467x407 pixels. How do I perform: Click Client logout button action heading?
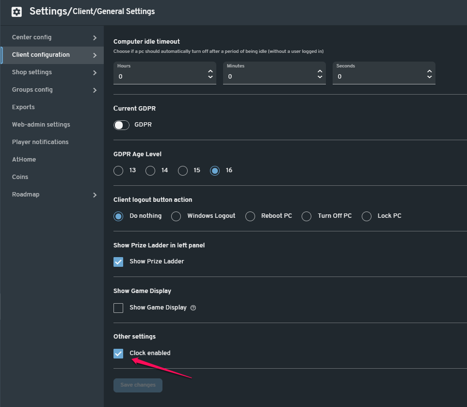(x=153, y=200)
